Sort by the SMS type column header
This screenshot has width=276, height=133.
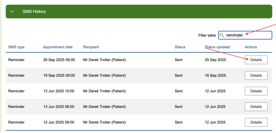16,47
